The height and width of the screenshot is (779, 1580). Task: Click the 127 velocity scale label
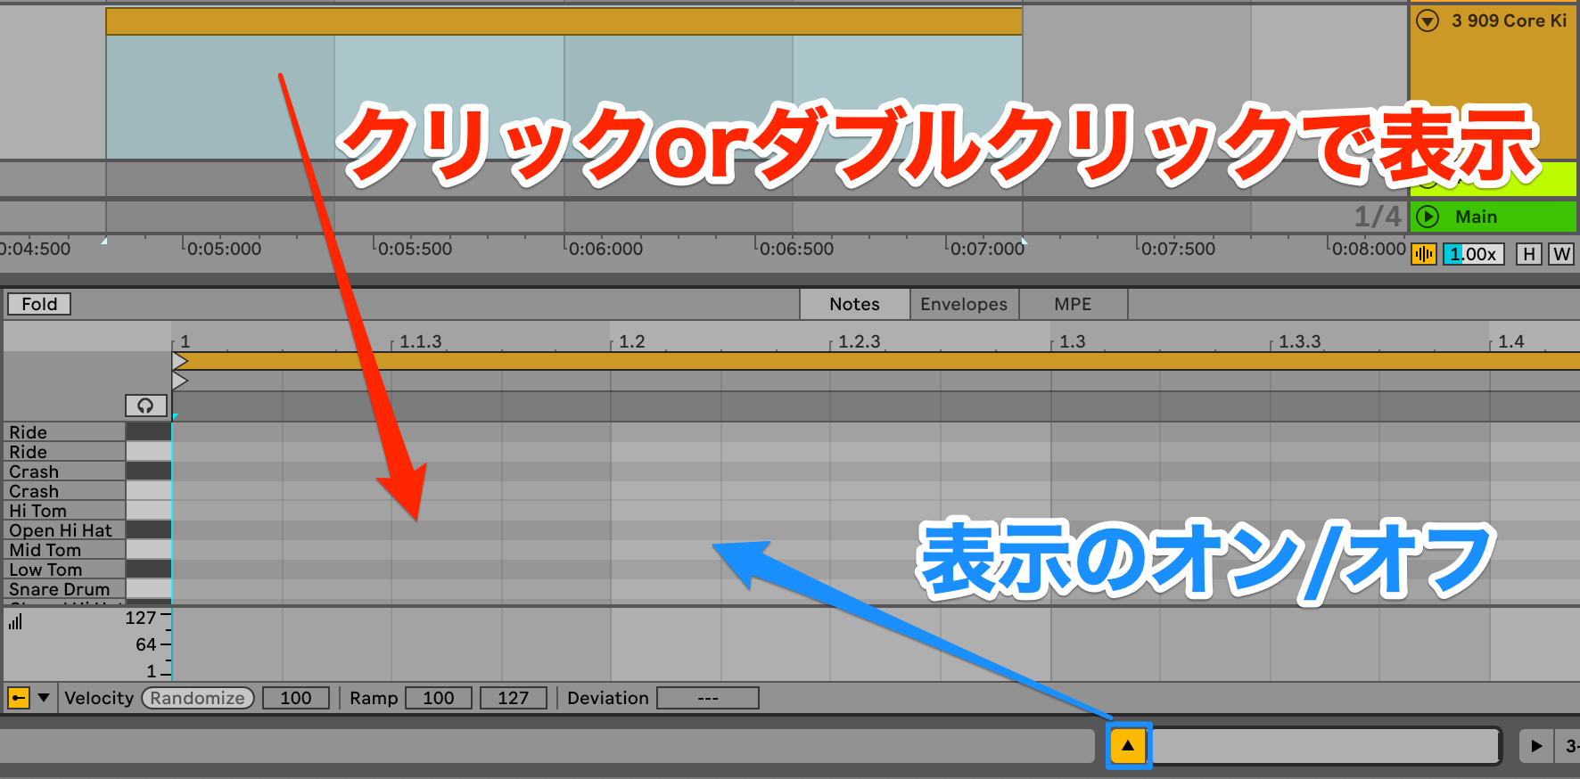click(140, 618)
